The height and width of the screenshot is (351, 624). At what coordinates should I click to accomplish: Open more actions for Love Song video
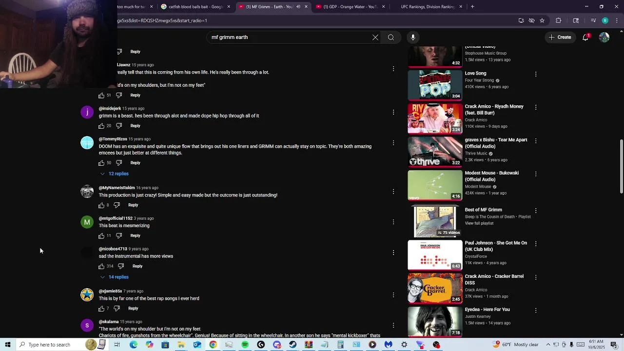(536, 74)
